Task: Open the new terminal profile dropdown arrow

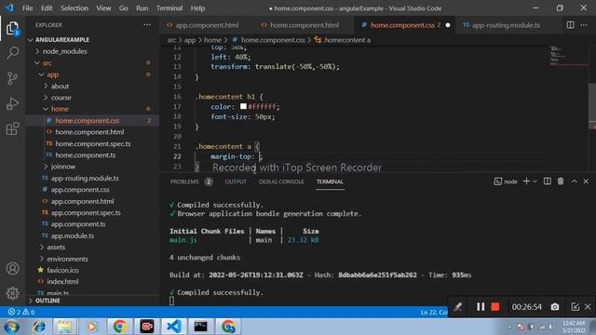Action: (x=535, y=181)
